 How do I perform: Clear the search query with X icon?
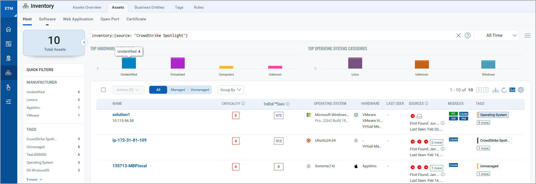[x=458, y=35]
